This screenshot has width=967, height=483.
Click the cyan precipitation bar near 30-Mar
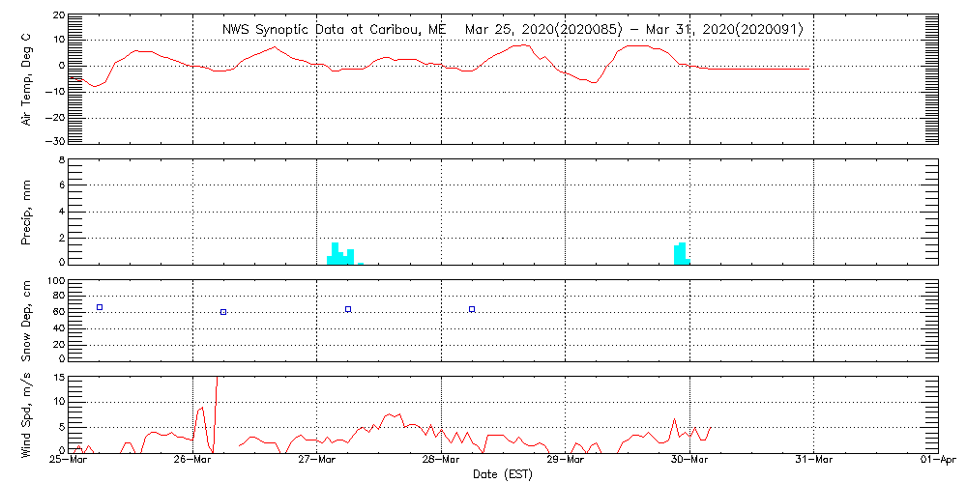pyautogui.click(x=681, y=253)
